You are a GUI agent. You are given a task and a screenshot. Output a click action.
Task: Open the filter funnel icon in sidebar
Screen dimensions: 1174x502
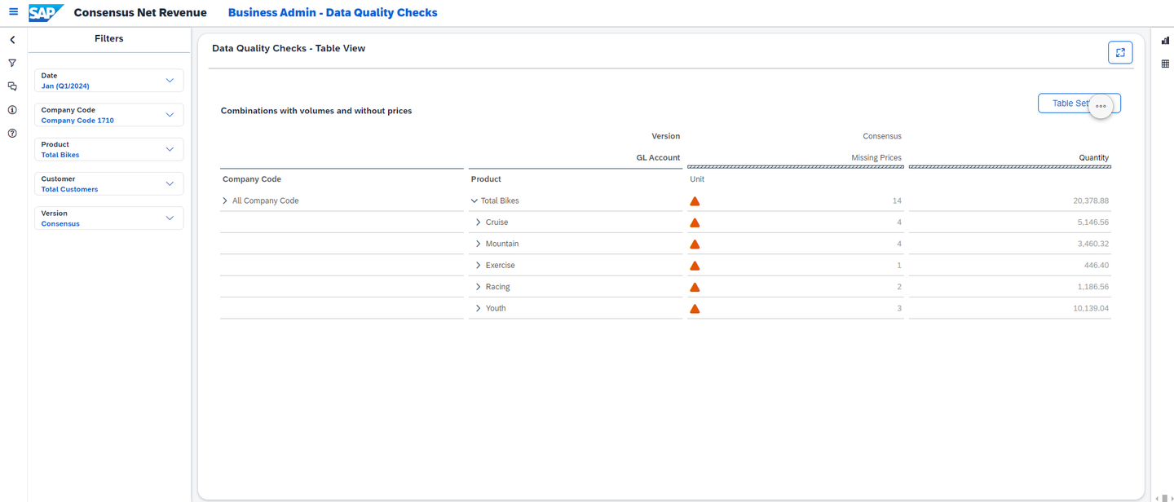(12, 63)
